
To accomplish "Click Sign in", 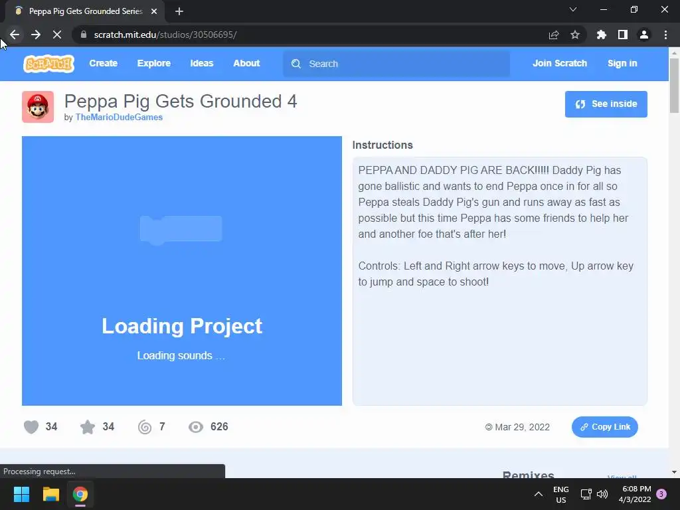I will point(622,63).
